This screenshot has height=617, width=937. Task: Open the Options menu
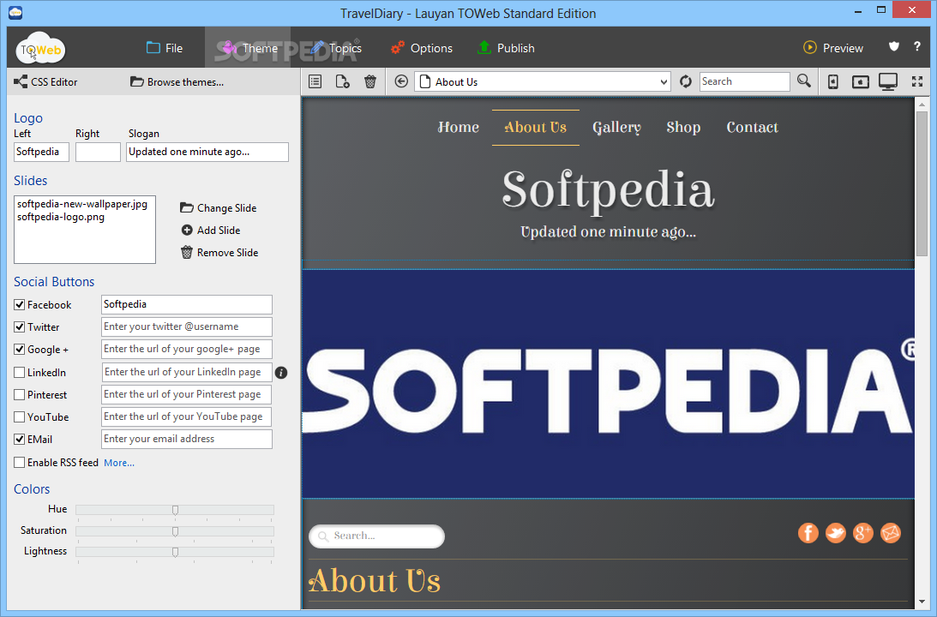coord(421,48)
